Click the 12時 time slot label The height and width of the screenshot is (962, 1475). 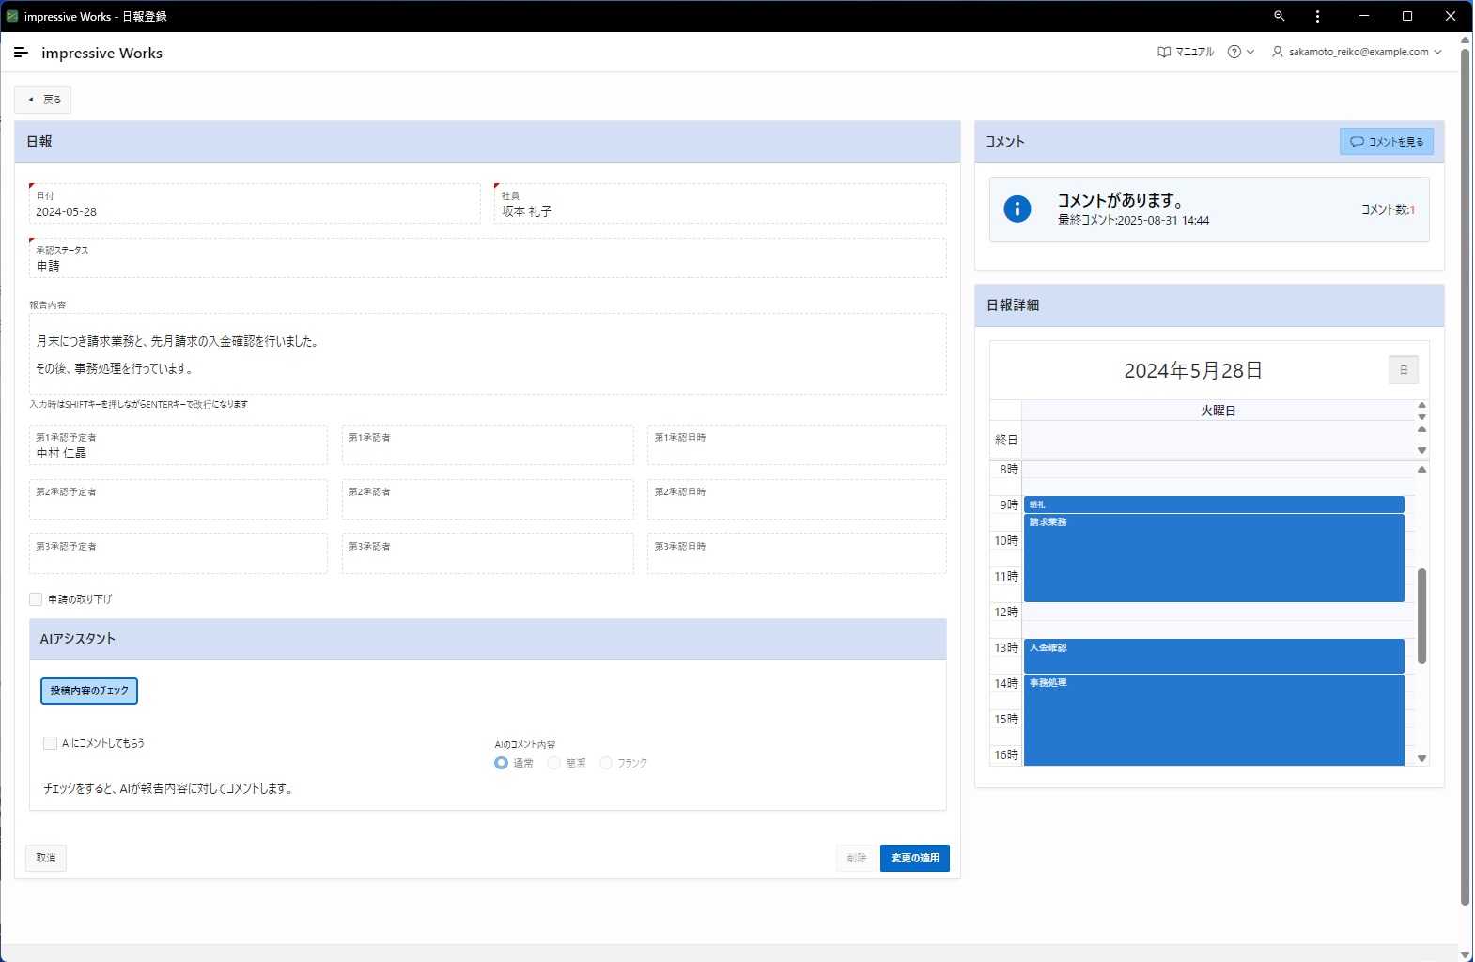1006,612
